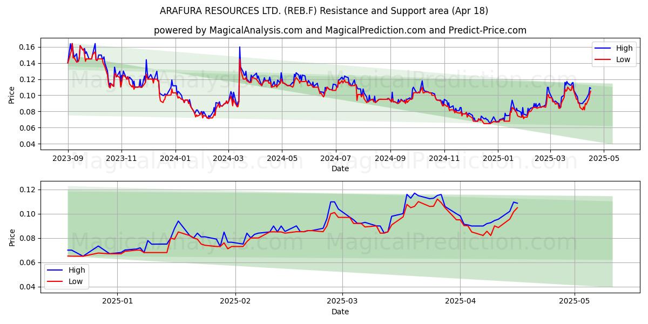Click the '2024-03' date label on top chart
This screenshot has width=648, height=324.
[x=228, y=159]
